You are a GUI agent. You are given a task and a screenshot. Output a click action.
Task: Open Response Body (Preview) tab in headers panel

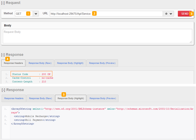tap(102, 63)
